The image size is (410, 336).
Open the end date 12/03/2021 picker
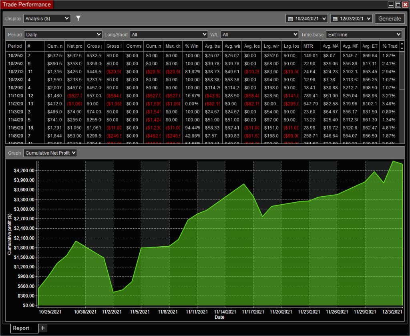[x=352, y=18]
